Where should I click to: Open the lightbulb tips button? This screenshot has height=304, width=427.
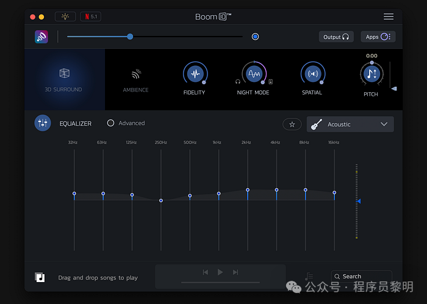pyautogui.click(x=65, y=16)
